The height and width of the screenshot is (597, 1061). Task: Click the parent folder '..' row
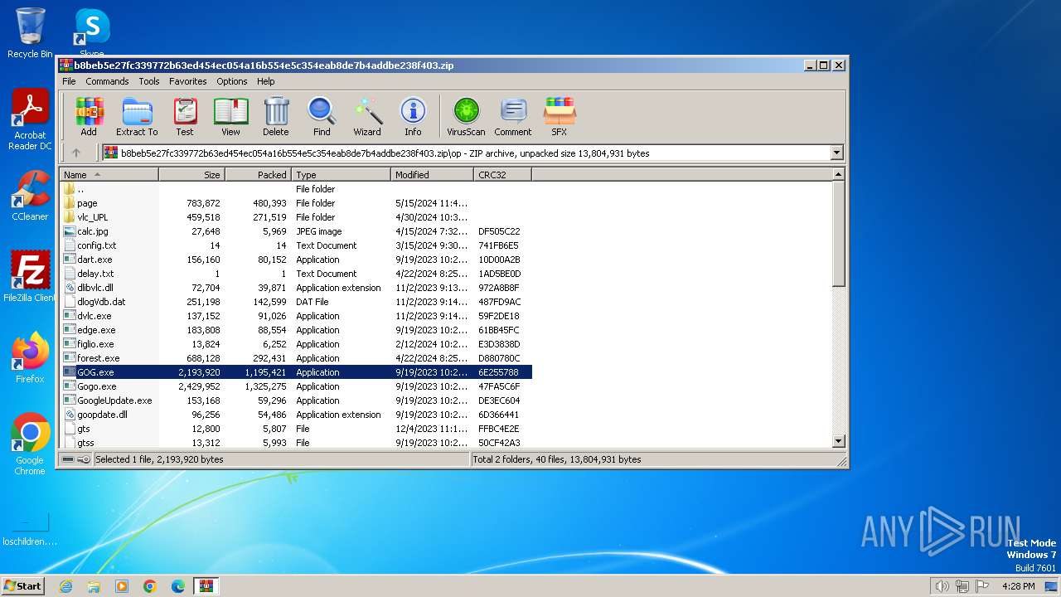coord(296,189)
